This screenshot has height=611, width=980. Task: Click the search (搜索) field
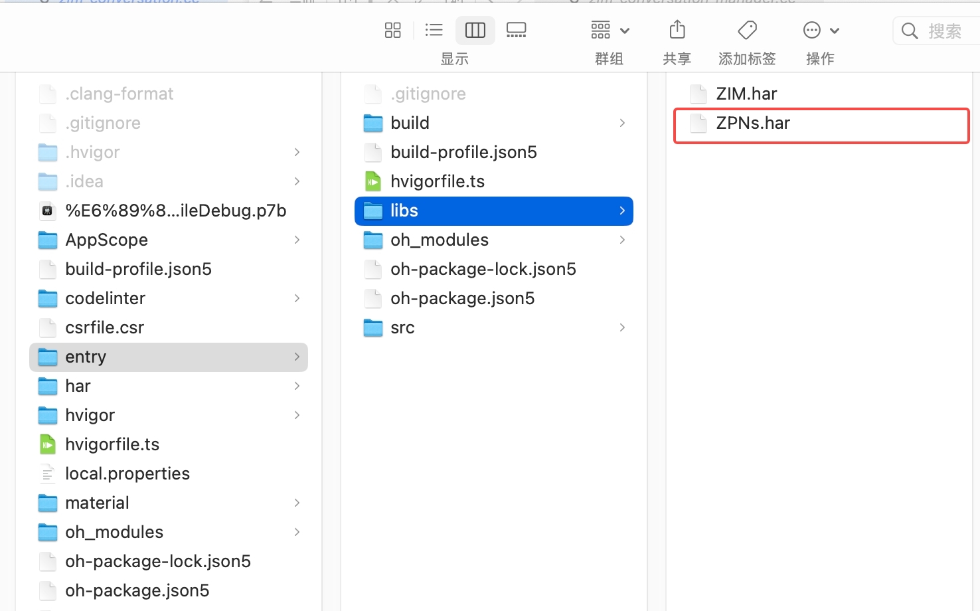tap(937, 31)
